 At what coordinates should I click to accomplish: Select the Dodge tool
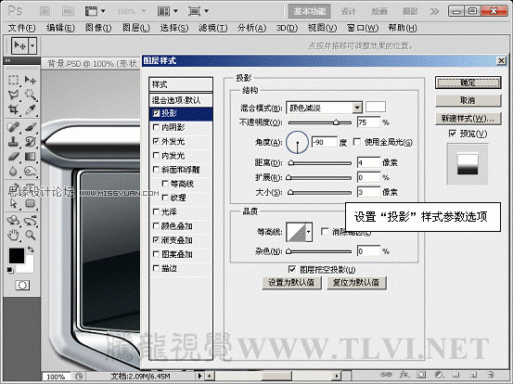coord(30,171)
